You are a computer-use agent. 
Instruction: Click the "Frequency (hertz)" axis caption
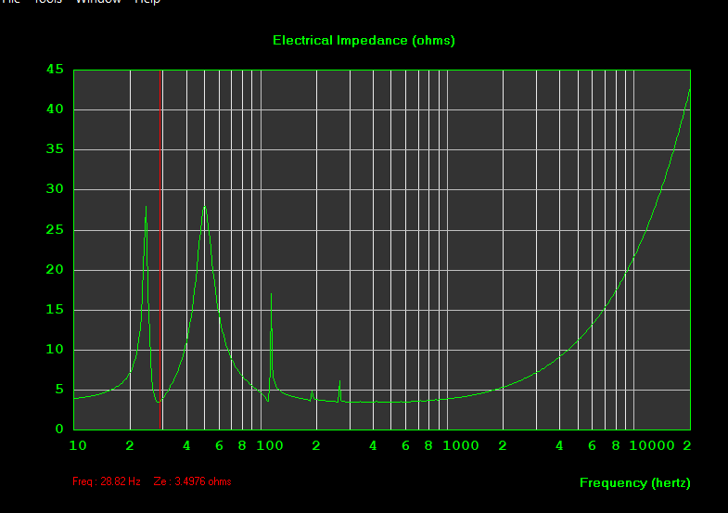(634, 482)
